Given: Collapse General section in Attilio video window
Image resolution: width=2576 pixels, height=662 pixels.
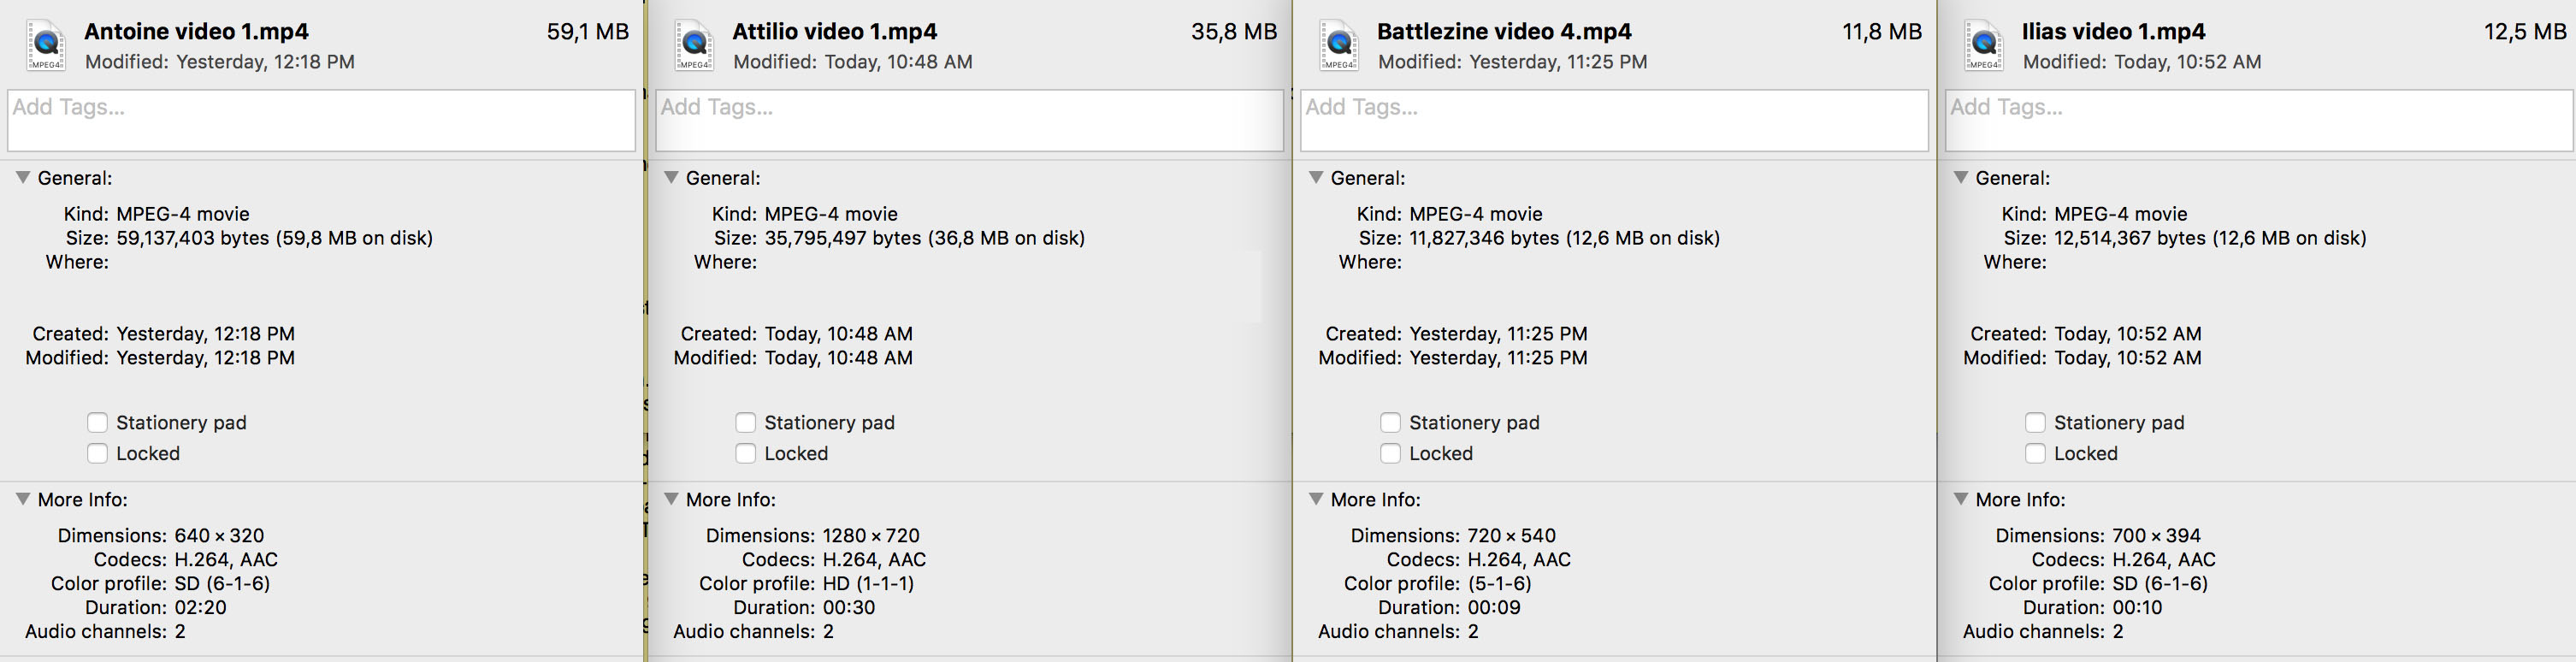Looking at the screenshot, I should coord(670,177).
